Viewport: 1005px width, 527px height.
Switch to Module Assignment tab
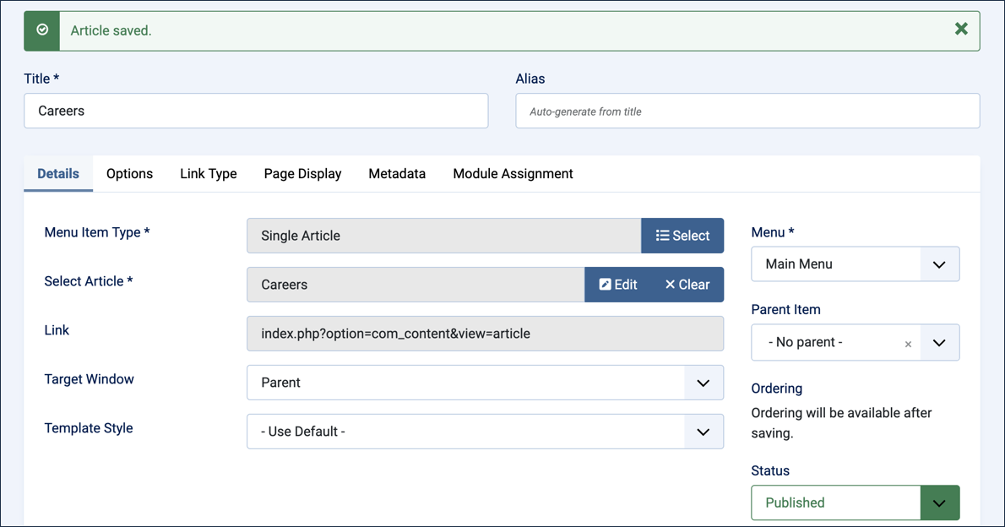[513, 174]
